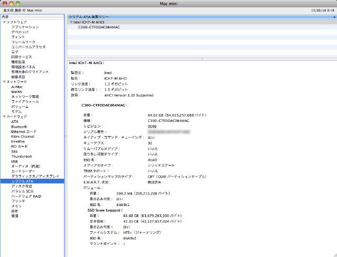Select 起動項目 in the sidebar
The image size is (337, 257).
(x=18, y=77)
